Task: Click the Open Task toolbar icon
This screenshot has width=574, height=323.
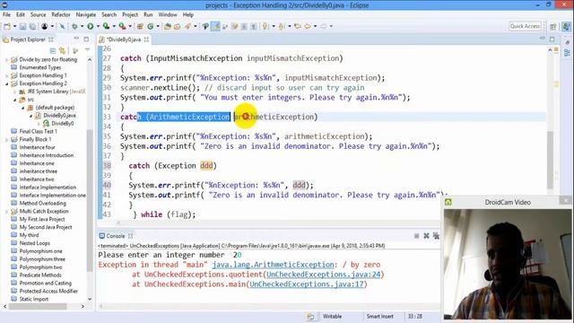Action: [178, 26]
